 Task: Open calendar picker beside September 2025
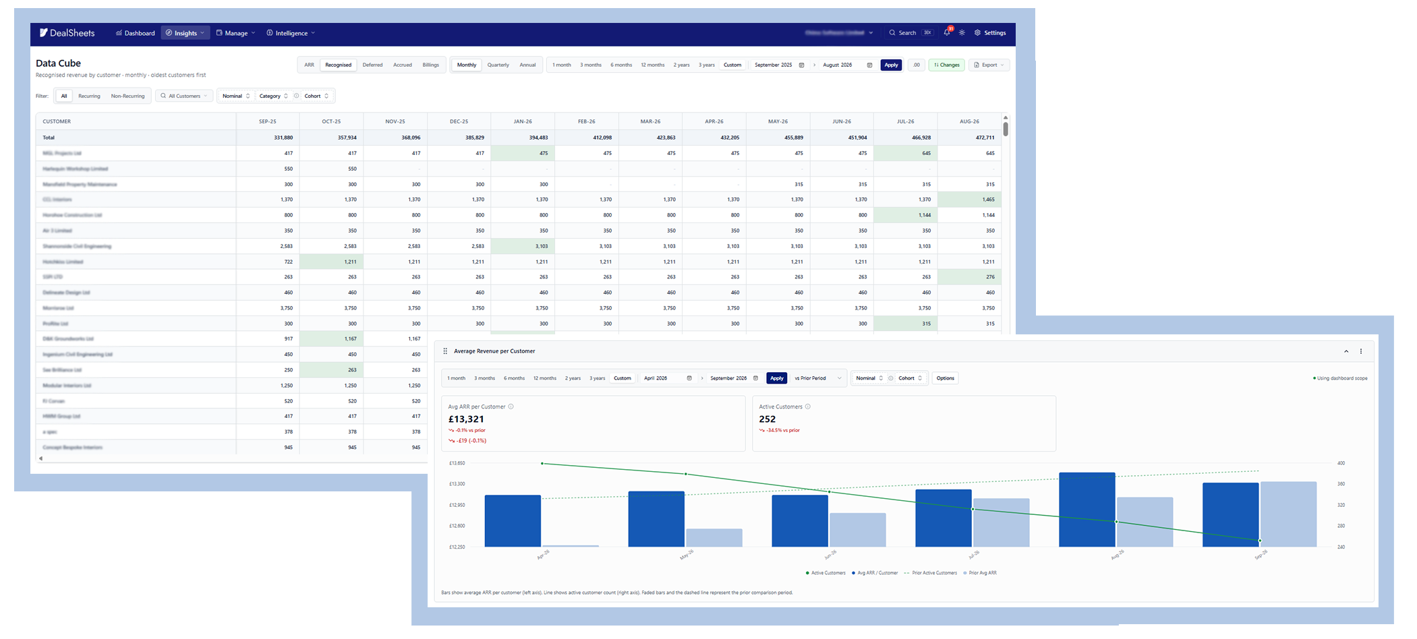click(801, 65)
